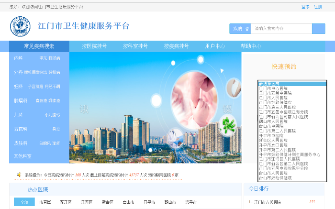Click the blue search submit button
This screenshot has width=335, height=209.
click(319, 29)
